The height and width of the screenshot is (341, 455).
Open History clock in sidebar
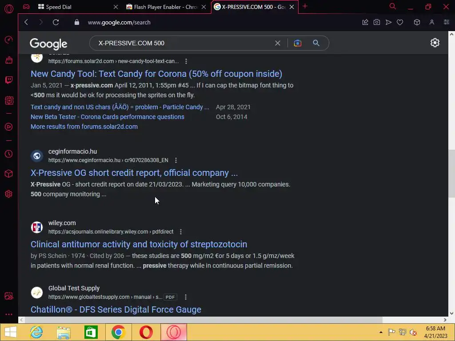pyautogui.click(x=9, y=154)
